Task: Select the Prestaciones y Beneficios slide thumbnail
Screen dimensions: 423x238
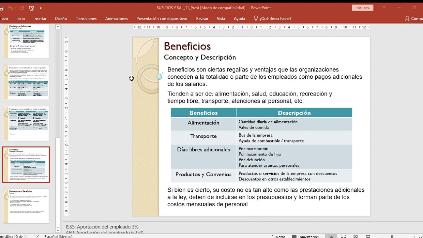Action: coord(26,206)
